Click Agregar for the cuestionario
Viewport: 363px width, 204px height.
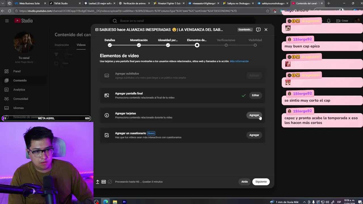[x=254, y=135]
